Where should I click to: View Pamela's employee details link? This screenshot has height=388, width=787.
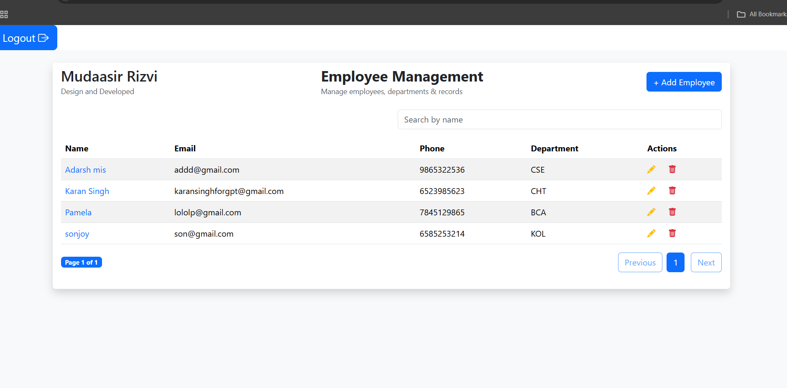[78, 212]
